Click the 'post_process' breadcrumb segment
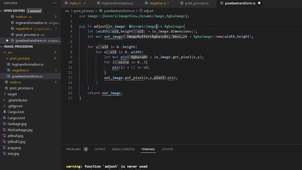This screenshot has width=302, height=170. click(x=84, y=11)
